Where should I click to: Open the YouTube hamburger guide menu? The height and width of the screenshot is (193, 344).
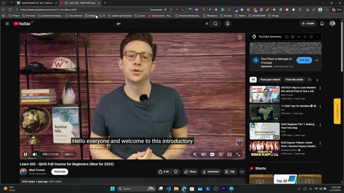(7, 24)
